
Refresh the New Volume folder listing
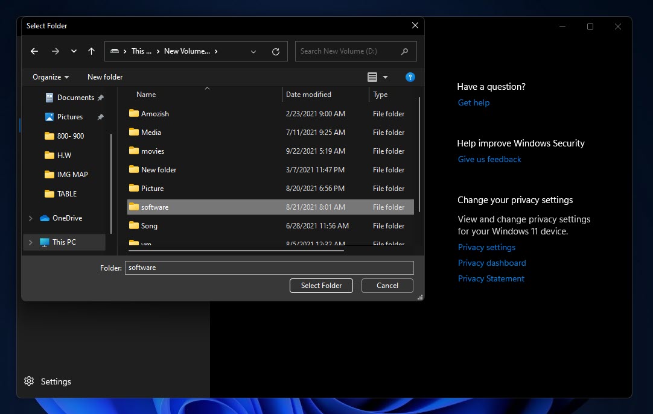click(x=276, y=52)
